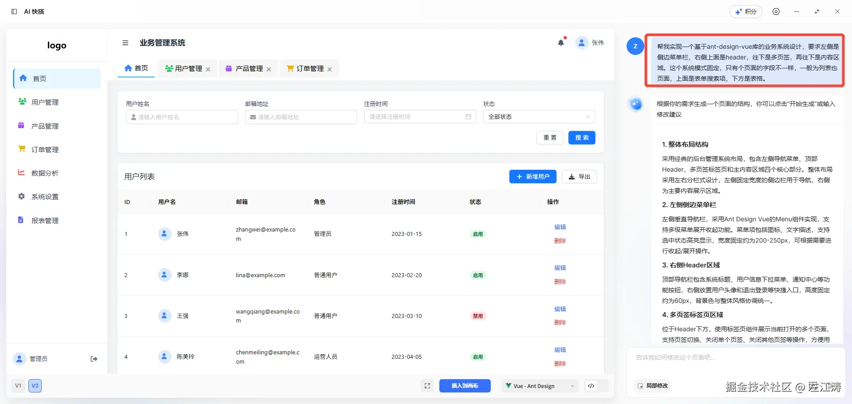Click the logout icon next to 管理员

[x=94, y=359]
